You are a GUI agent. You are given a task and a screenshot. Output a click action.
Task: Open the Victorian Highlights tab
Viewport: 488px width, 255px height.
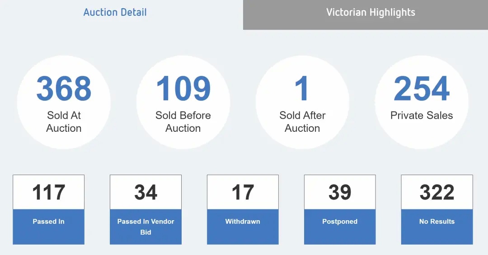pos(366,14)
